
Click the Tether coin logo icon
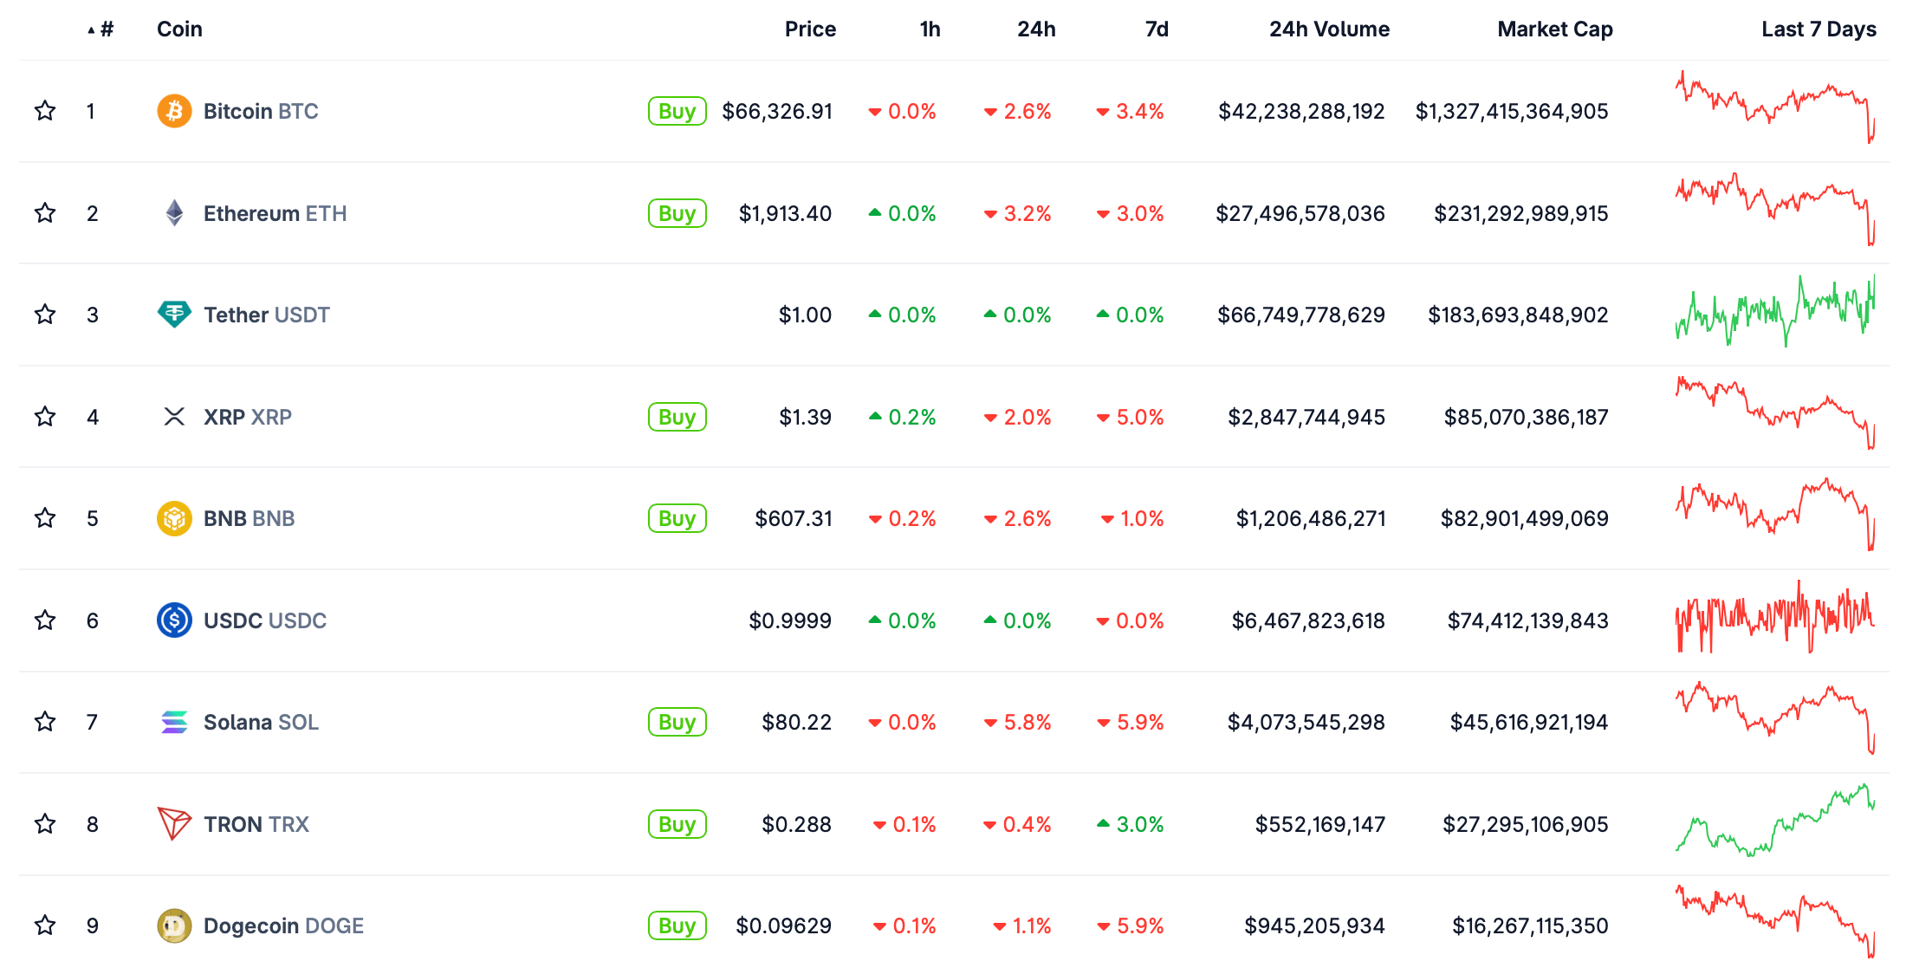(174, 315)
